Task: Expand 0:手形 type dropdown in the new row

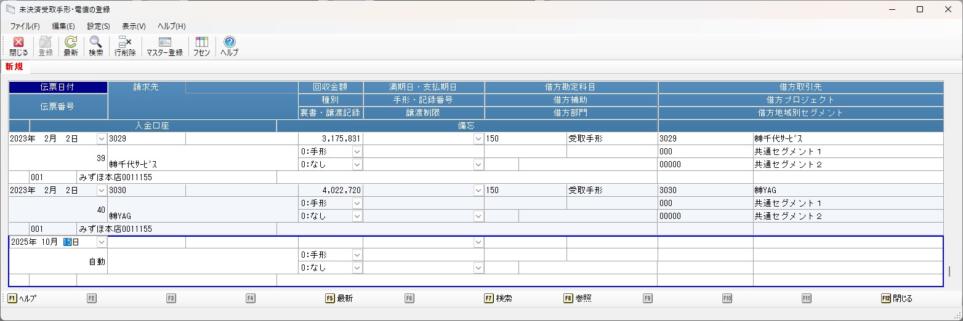Action: [x=357, y=255]
